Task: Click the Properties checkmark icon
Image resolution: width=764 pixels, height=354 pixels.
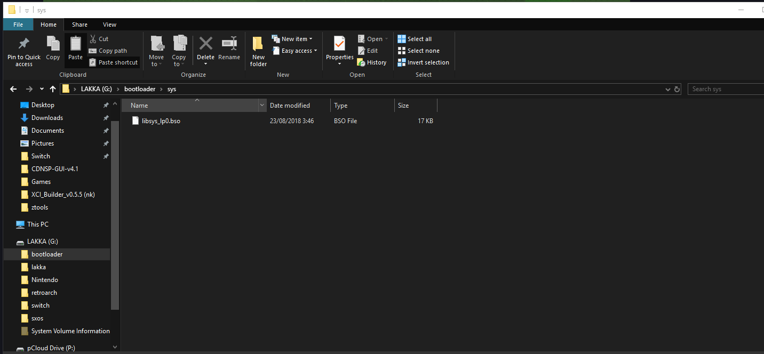Action: pyautogui.click(x=339, y=44)
